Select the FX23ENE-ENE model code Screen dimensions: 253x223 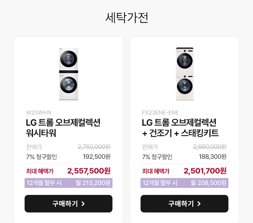coord(160,112)
